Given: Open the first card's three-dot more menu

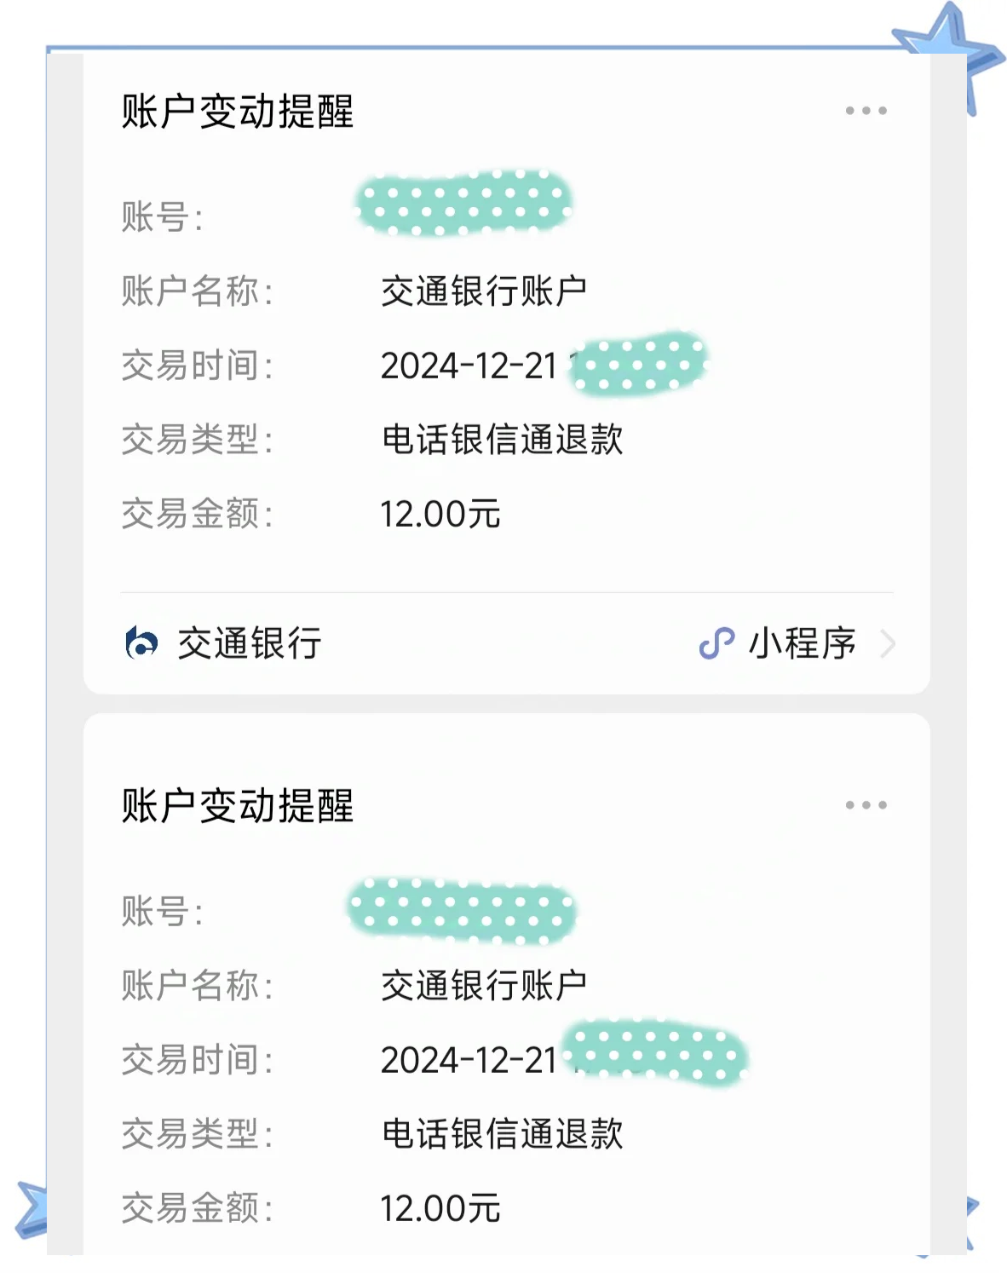Looking at the screenshot, I should point(866,111).
